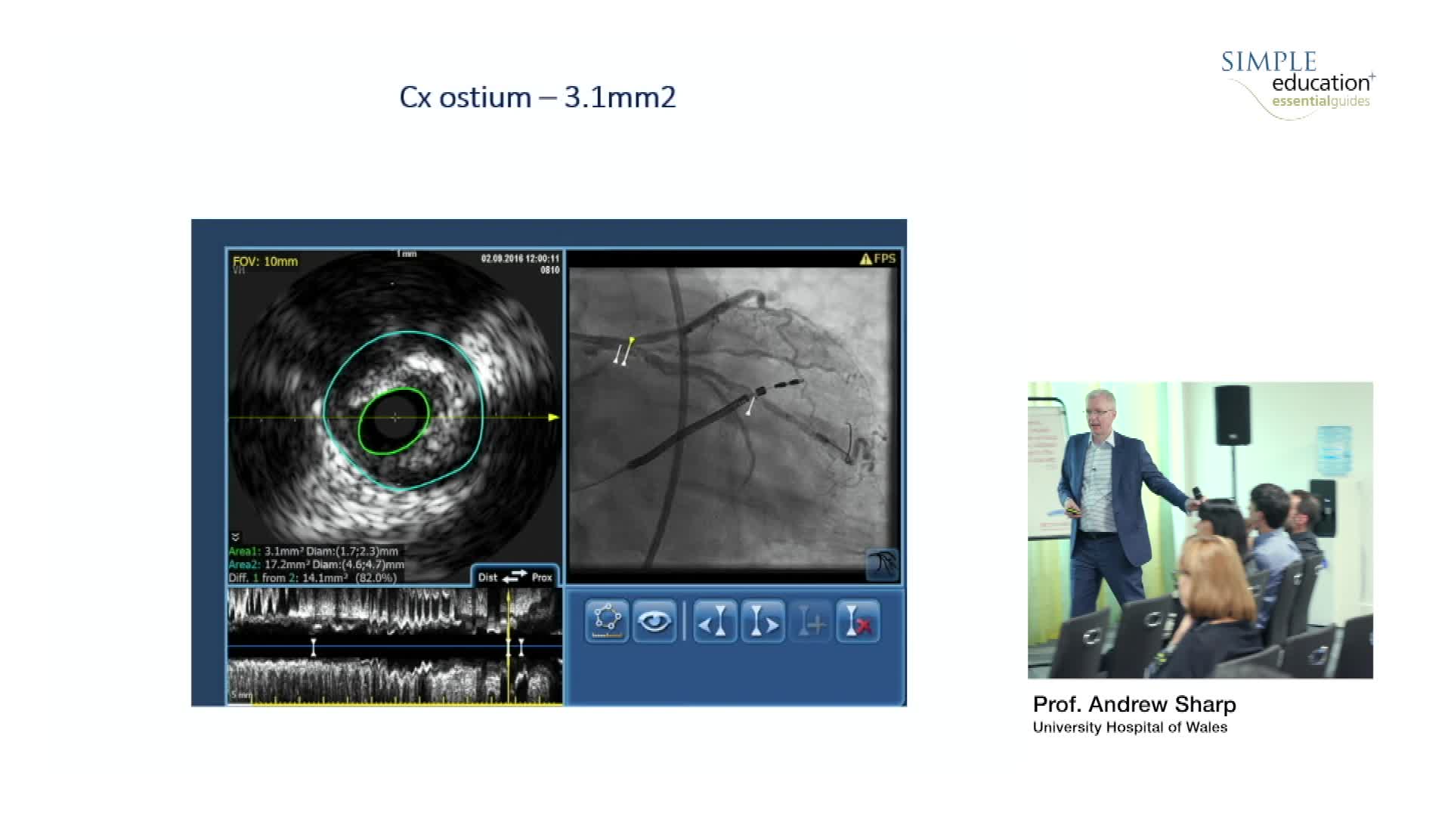Jump to next bookmark marker
This screenshot has height=816, width=1451.
[763, 622]
